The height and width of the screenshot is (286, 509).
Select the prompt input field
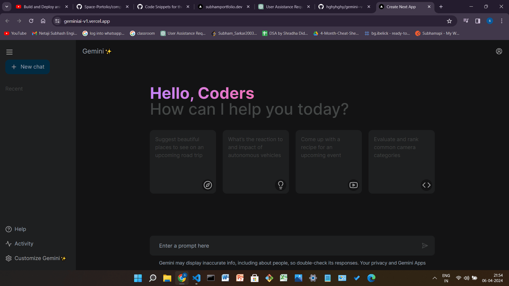pos(292,245)
